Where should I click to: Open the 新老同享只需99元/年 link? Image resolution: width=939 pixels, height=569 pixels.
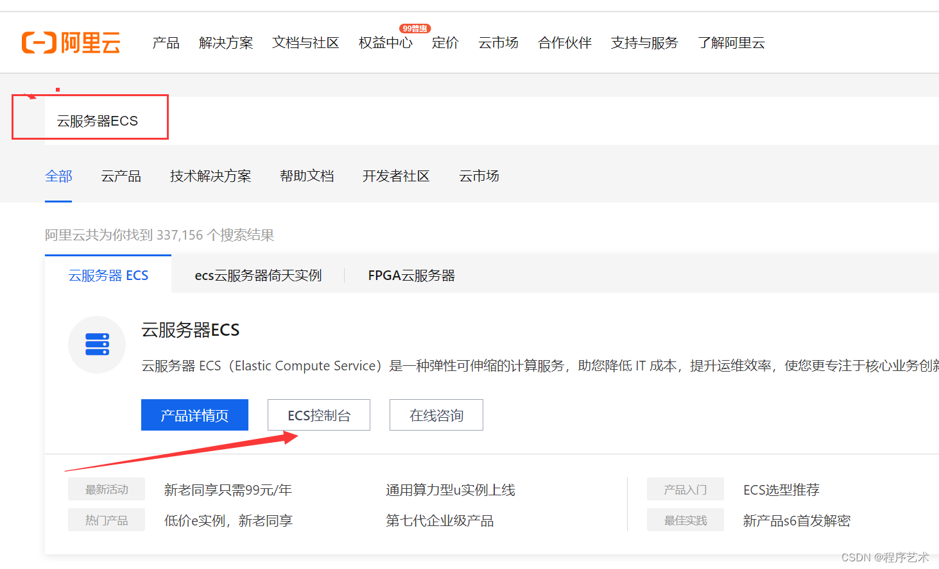click(x=228, y=490)
